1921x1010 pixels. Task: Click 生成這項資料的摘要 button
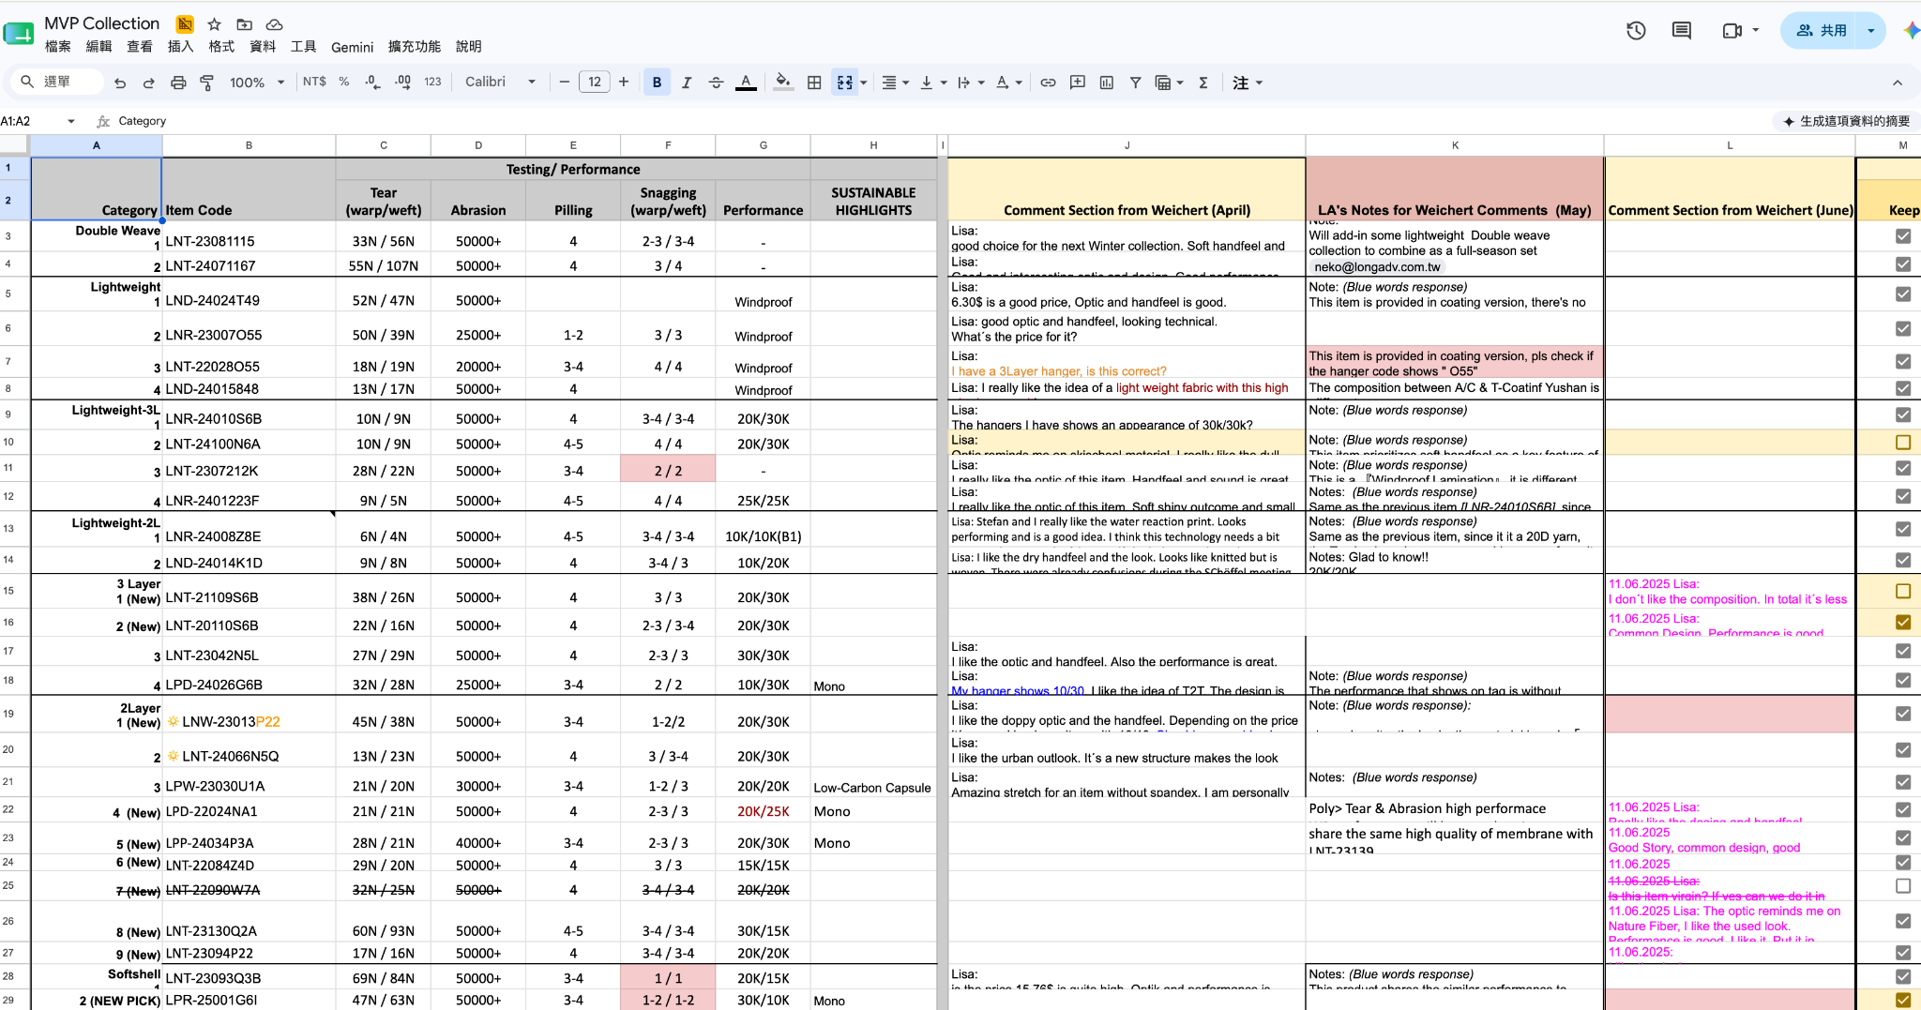pos(1846,121)
